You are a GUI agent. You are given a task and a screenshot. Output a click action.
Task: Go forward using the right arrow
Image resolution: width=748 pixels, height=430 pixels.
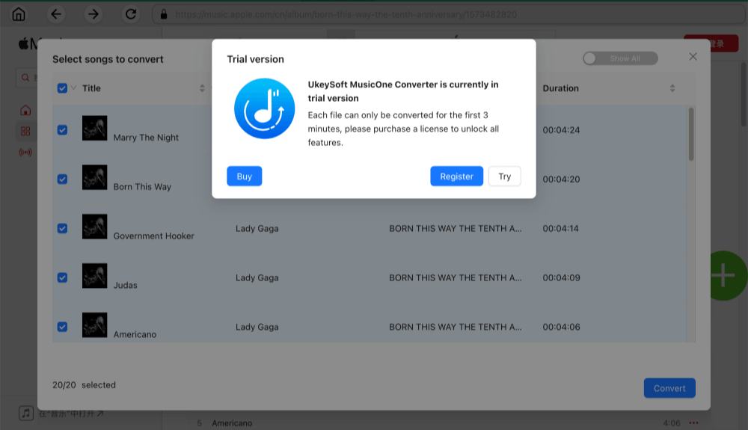coord(93,14)
